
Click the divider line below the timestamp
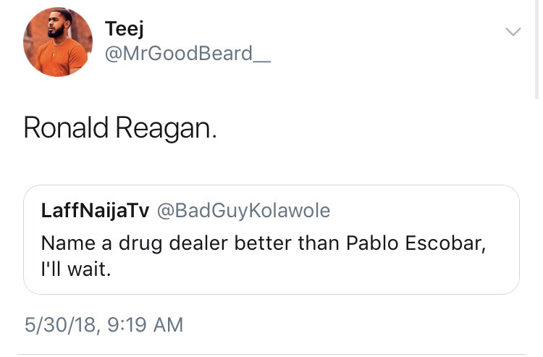coord(271,355)
